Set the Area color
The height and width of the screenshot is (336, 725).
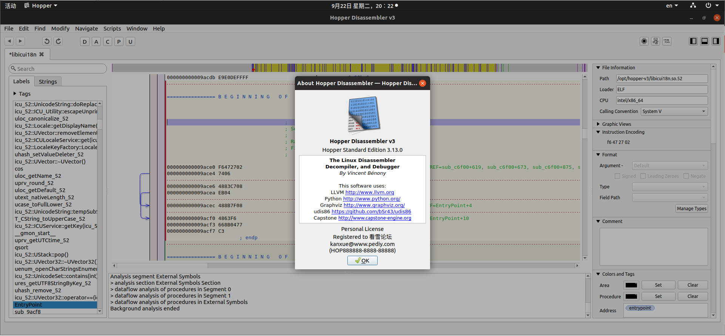tap(658, 285)
